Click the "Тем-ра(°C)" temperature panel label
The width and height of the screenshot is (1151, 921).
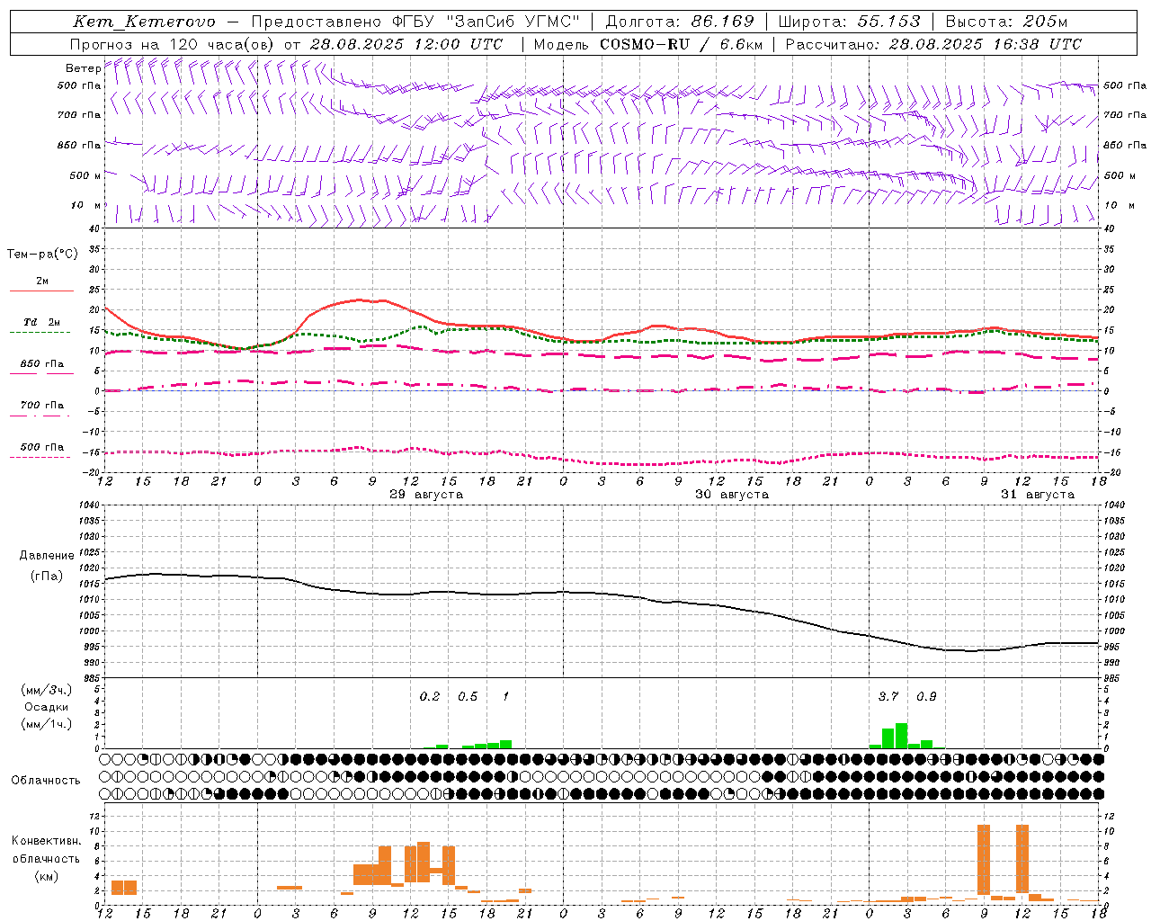tap(42, 255)
